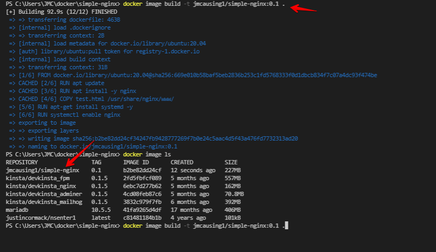Click the REPOSITORY column header
The image size is (436, 252).
(22, 162)
